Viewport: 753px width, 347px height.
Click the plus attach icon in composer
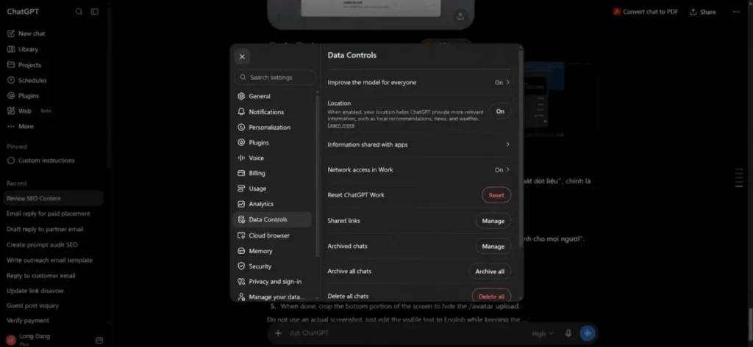pos(277,333)
